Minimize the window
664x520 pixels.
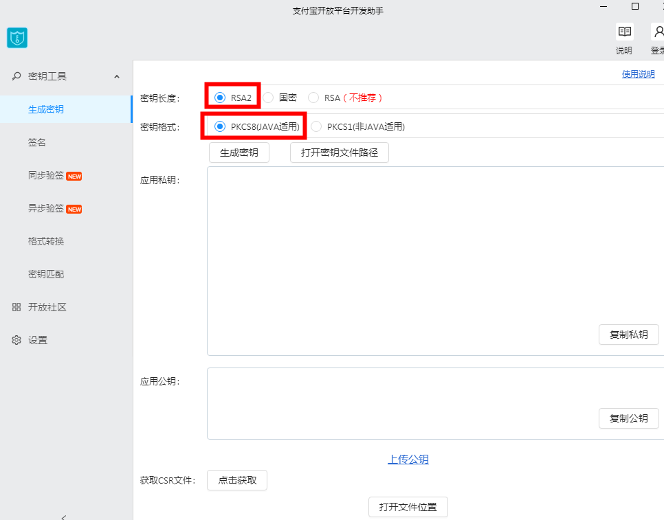[604, 6]
